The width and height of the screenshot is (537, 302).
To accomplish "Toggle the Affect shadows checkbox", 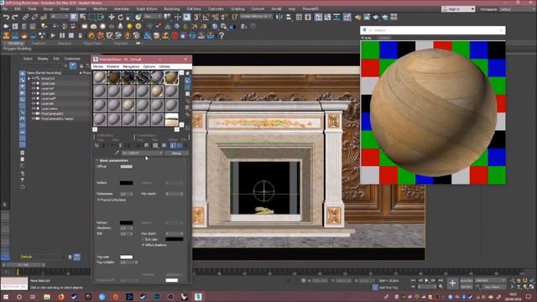I will coord(143,245).
